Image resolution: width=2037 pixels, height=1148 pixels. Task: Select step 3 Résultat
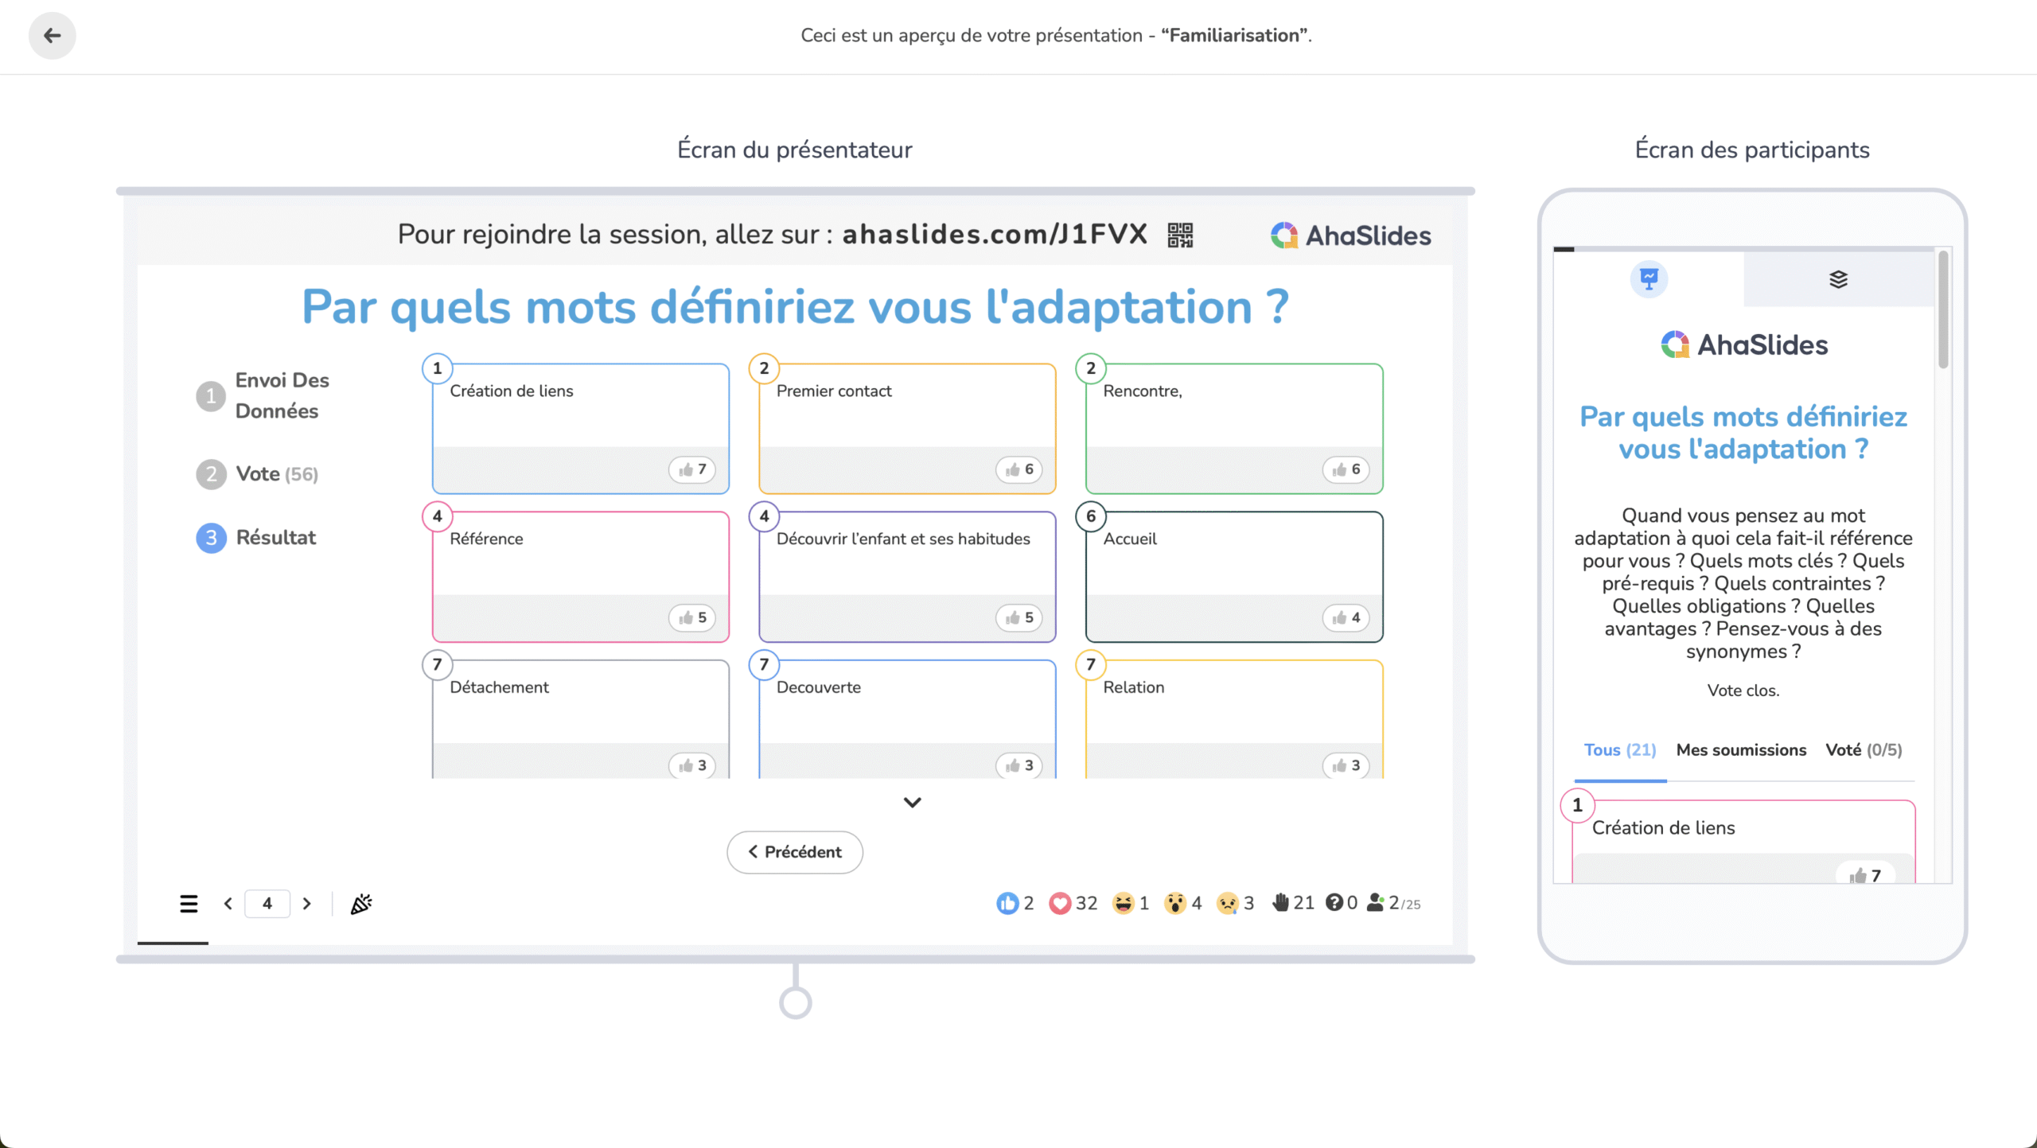tap(256, 538)
